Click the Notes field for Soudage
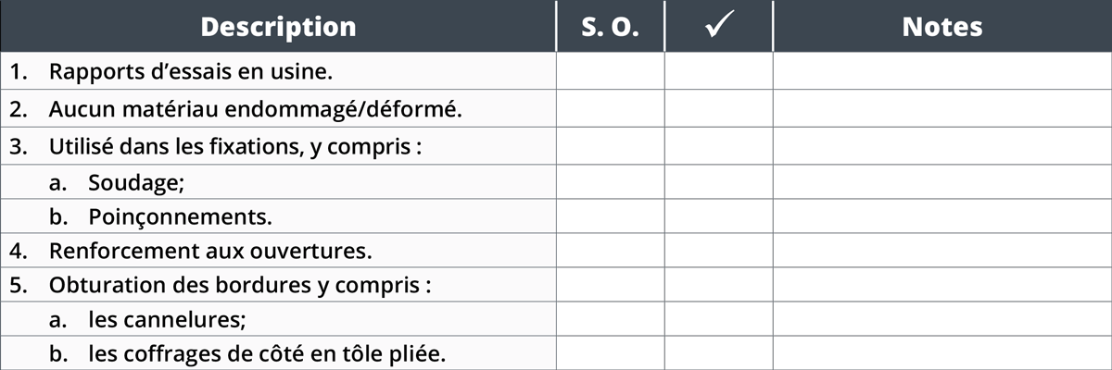Screen dimensions: 1112x370 pos(942,181)
